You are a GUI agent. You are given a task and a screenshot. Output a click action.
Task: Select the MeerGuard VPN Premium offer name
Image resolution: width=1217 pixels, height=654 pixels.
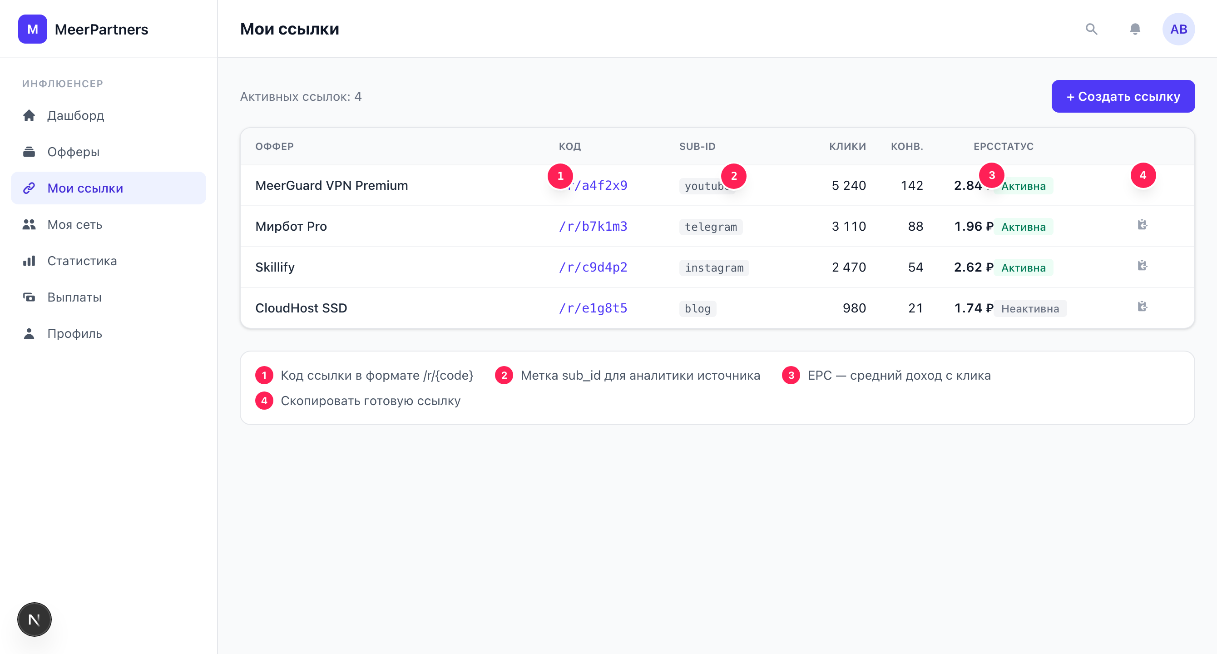point(331,185)
